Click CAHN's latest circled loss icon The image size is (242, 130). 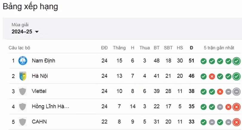[x=236, y=122]
